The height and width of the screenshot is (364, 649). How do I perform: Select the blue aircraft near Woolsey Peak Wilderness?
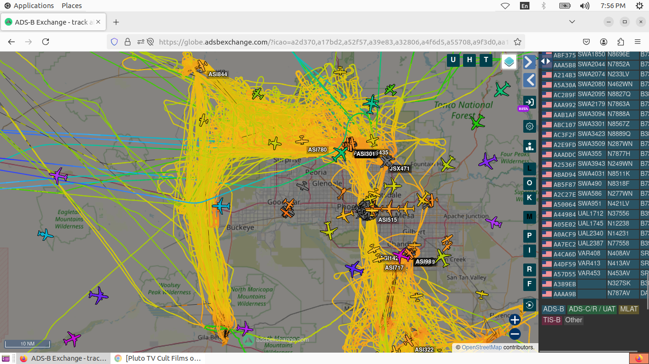(99, 295)
